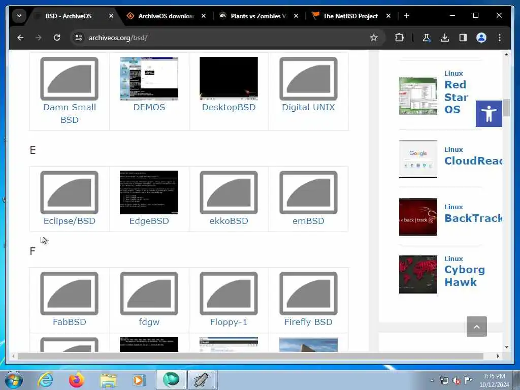
Task: Open the Floppy-1 link
Action: (229, 322)
